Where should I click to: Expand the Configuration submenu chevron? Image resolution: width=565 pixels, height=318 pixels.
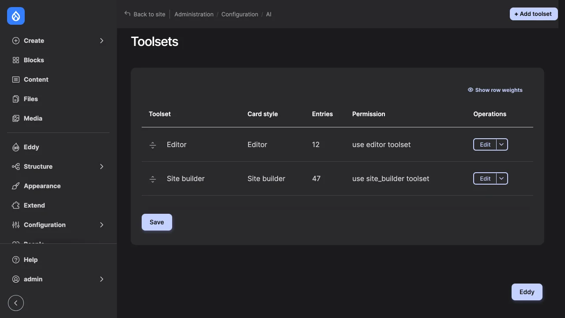click(x=102, y=225)
